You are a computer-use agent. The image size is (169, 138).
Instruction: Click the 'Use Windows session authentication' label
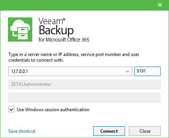53,110
